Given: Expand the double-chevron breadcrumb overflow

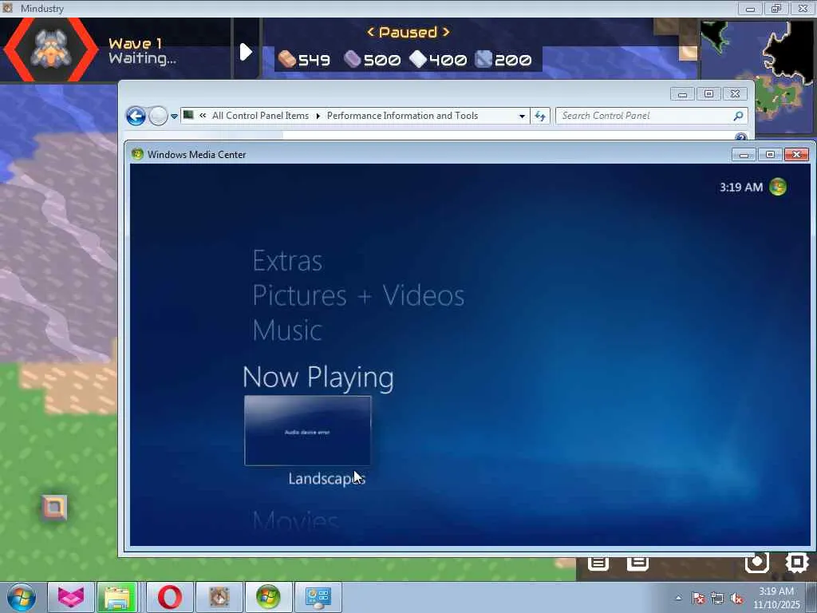Looking at the screenshot, I should tap(203, 116).
